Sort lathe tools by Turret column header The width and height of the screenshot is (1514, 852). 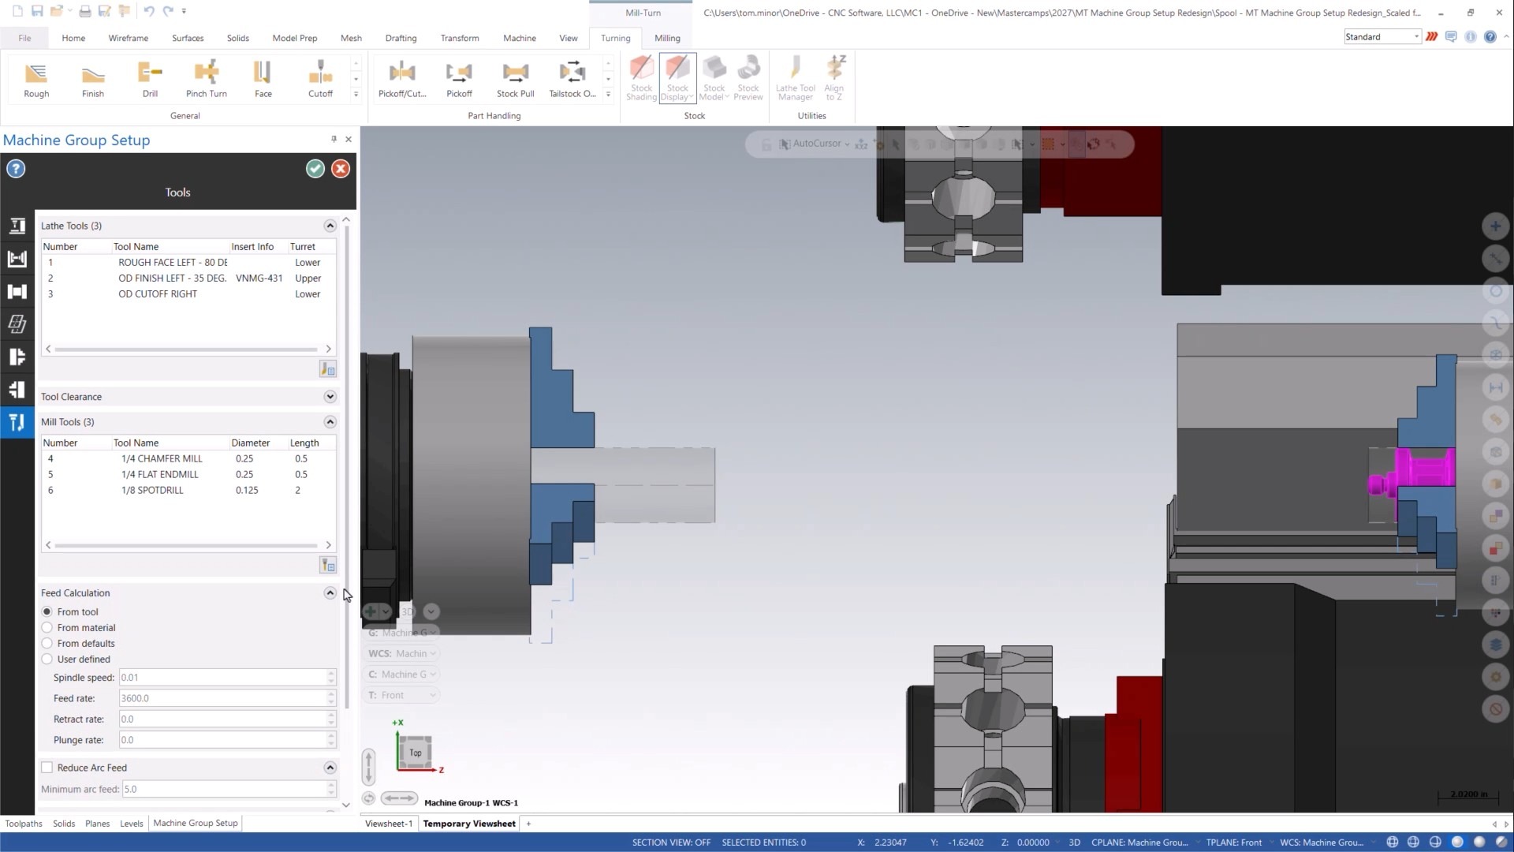[x=303, y=247]
